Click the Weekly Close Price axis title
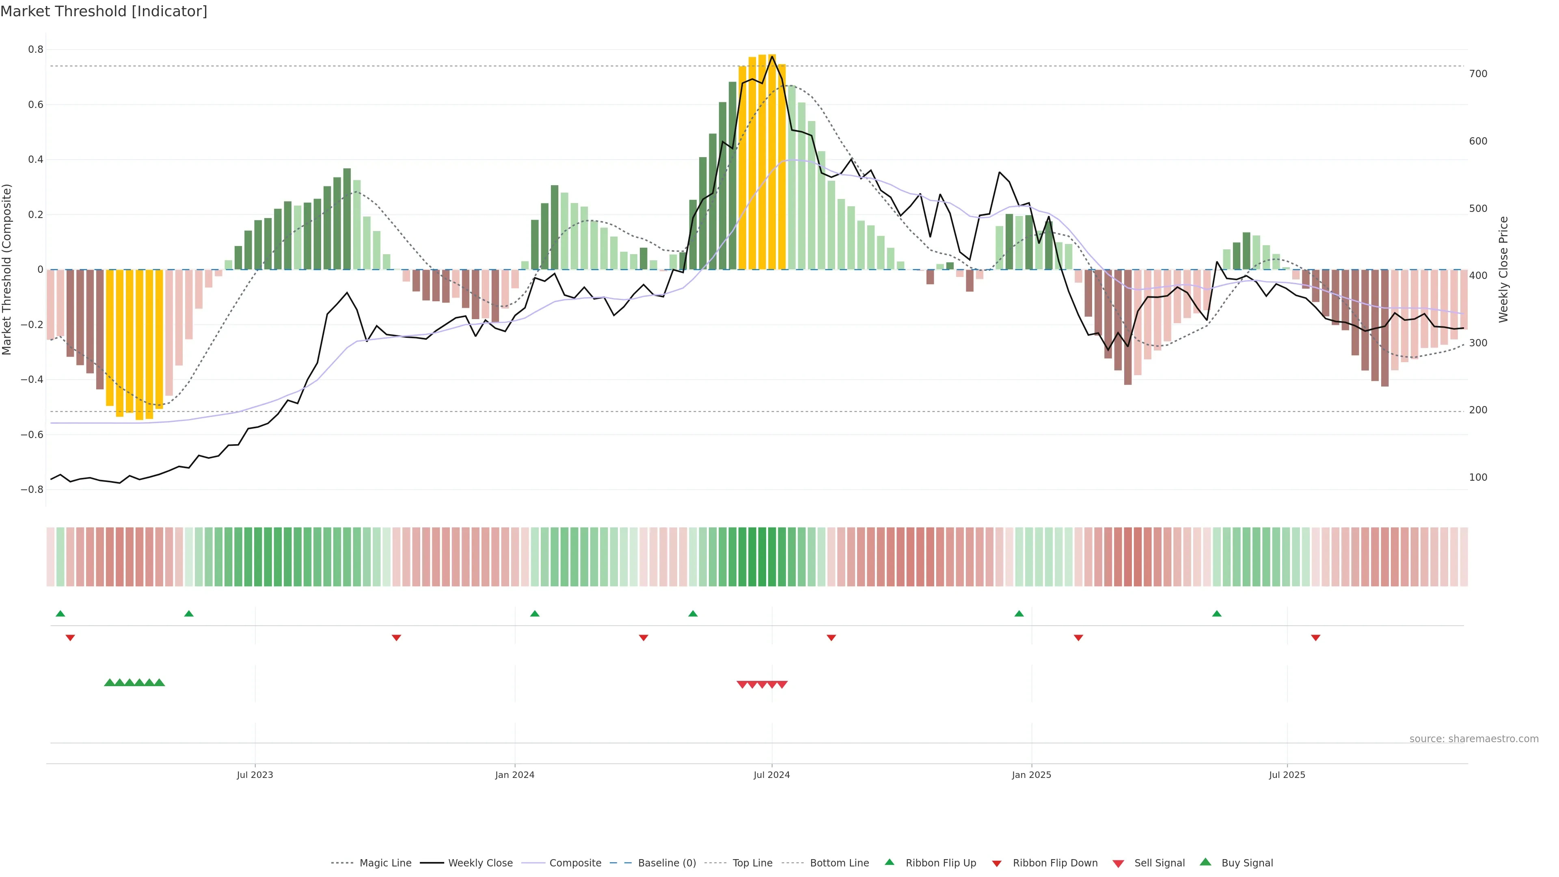Image resolution: width=1559 pixels, height=877 pixels. click(x=1503, y=269)
